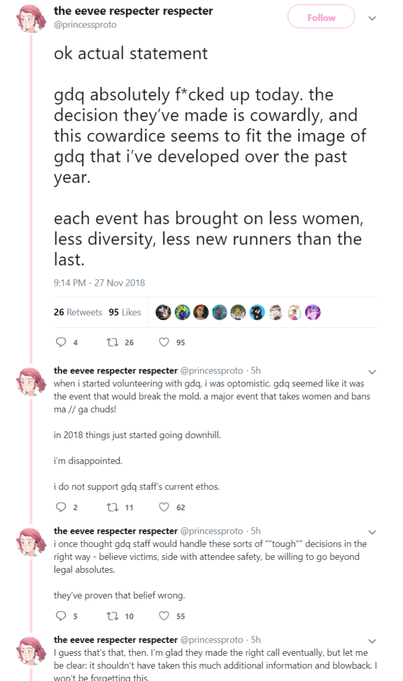Open the @princessproto handle in the header

click(x=85, y=24)
